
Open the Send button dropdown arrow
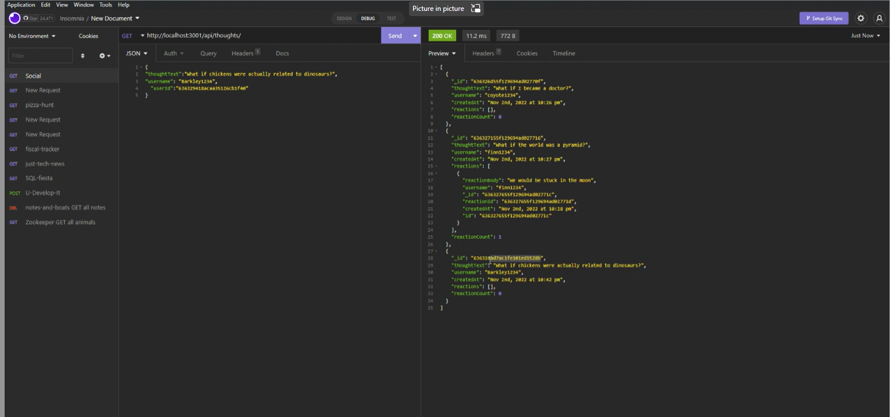[x=415, y=35]
